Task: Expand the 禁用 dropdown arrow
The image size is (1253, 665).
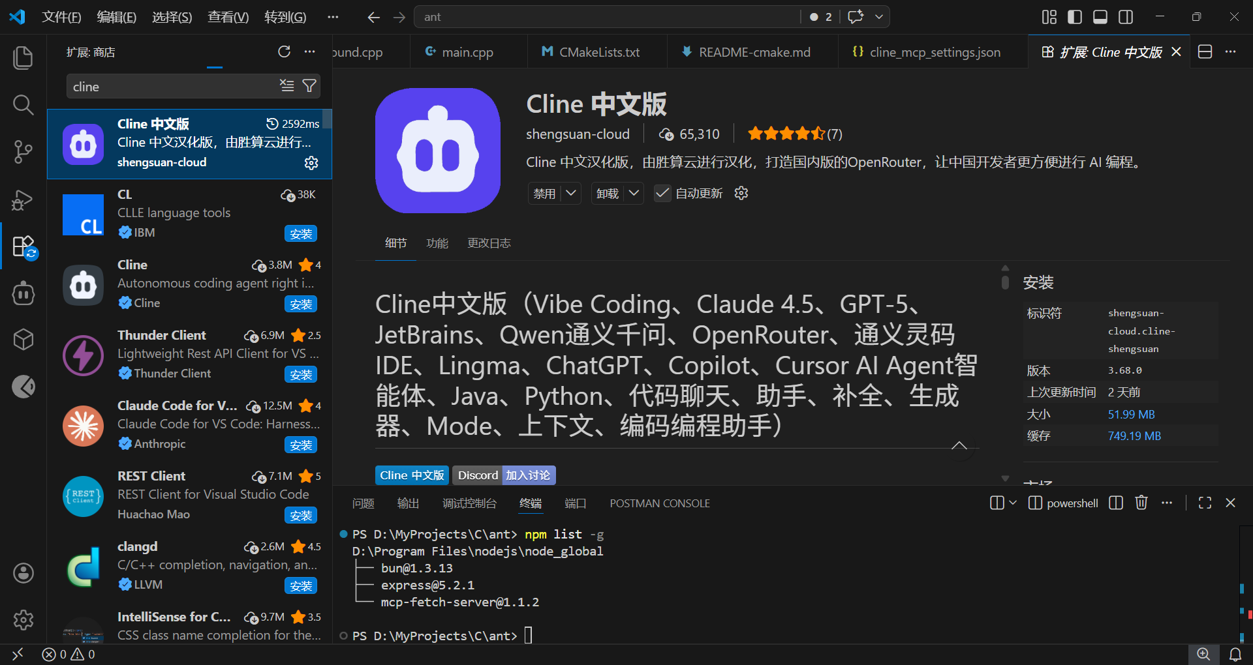Action: [x=571, y=193]
